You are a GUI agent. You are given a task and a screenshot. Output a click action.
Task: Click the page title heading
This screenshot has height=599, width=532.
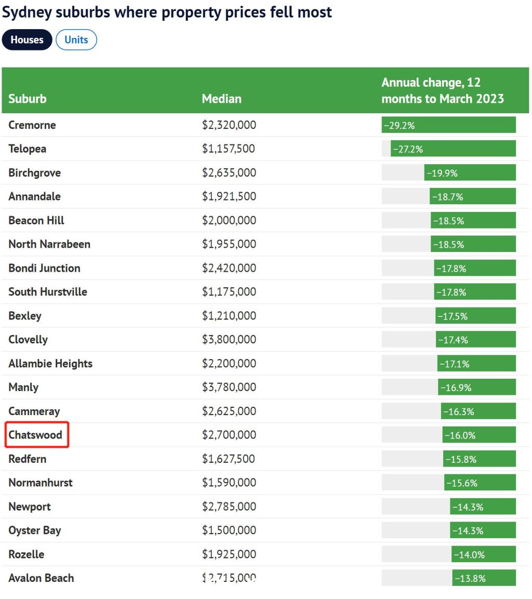coord(167,12)
